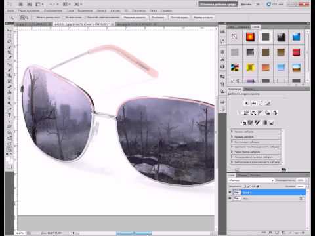Select the Lasso tool
The image size is (315, 236).
pos(9,41)
